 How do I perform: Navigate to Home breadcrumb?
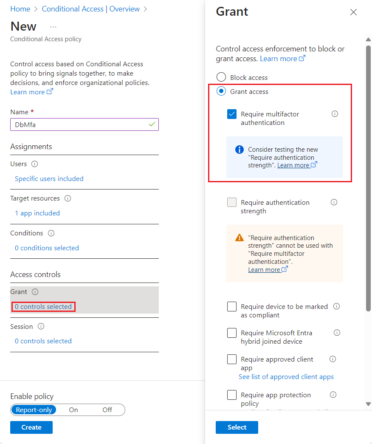click(x=20, y=8)
